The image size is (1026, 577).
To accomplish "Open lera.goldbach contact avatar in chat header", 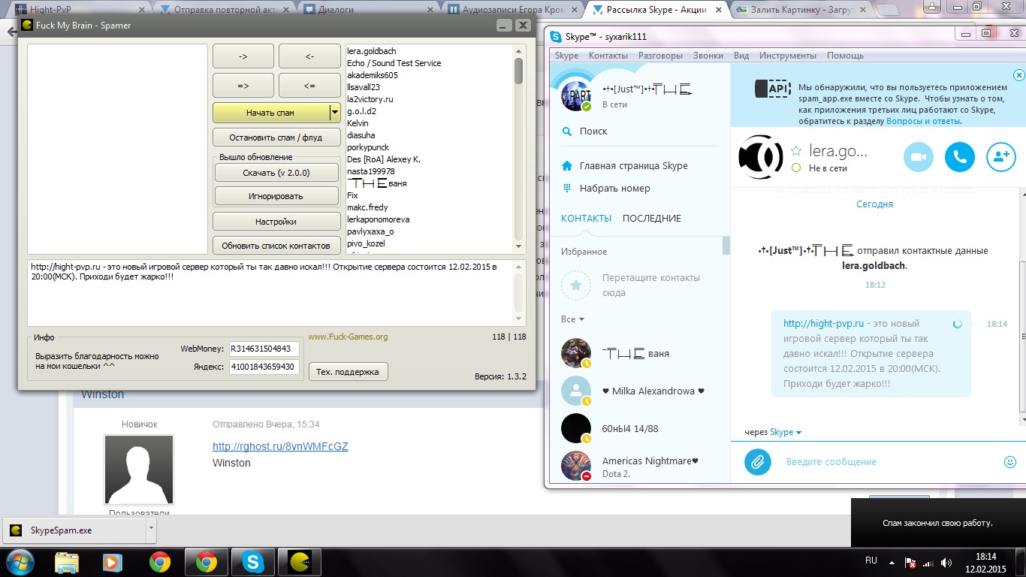I will coord(761,157).
